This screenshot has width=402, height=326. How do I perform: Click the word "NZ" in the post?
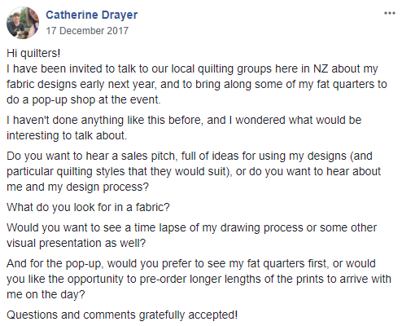pyautogui.click(x=321, y=68)
